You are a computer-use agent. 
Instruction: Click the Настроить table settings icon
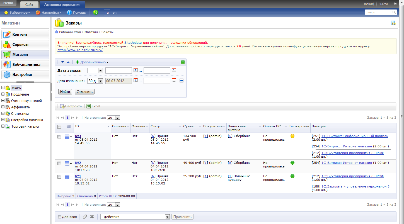(62, 106)
